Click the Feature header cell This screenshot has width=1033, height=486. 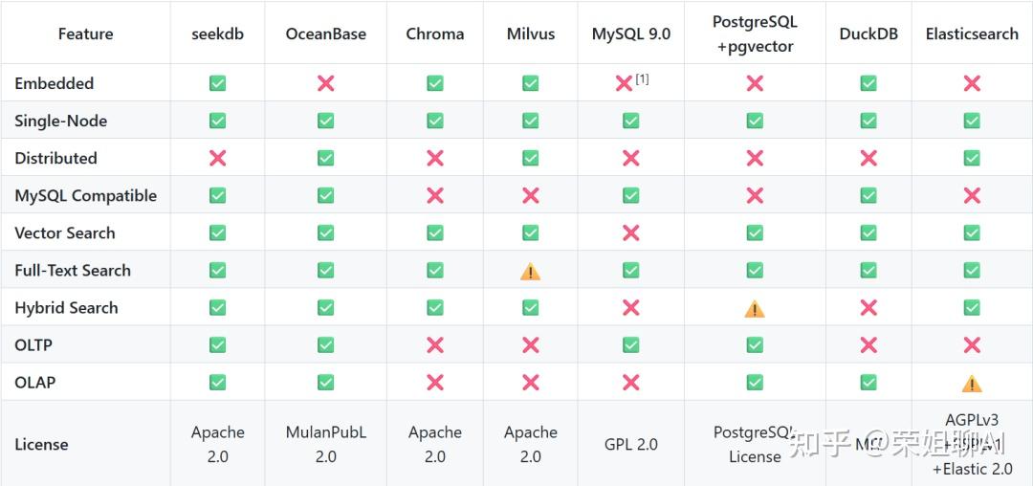tap(85, 33)
